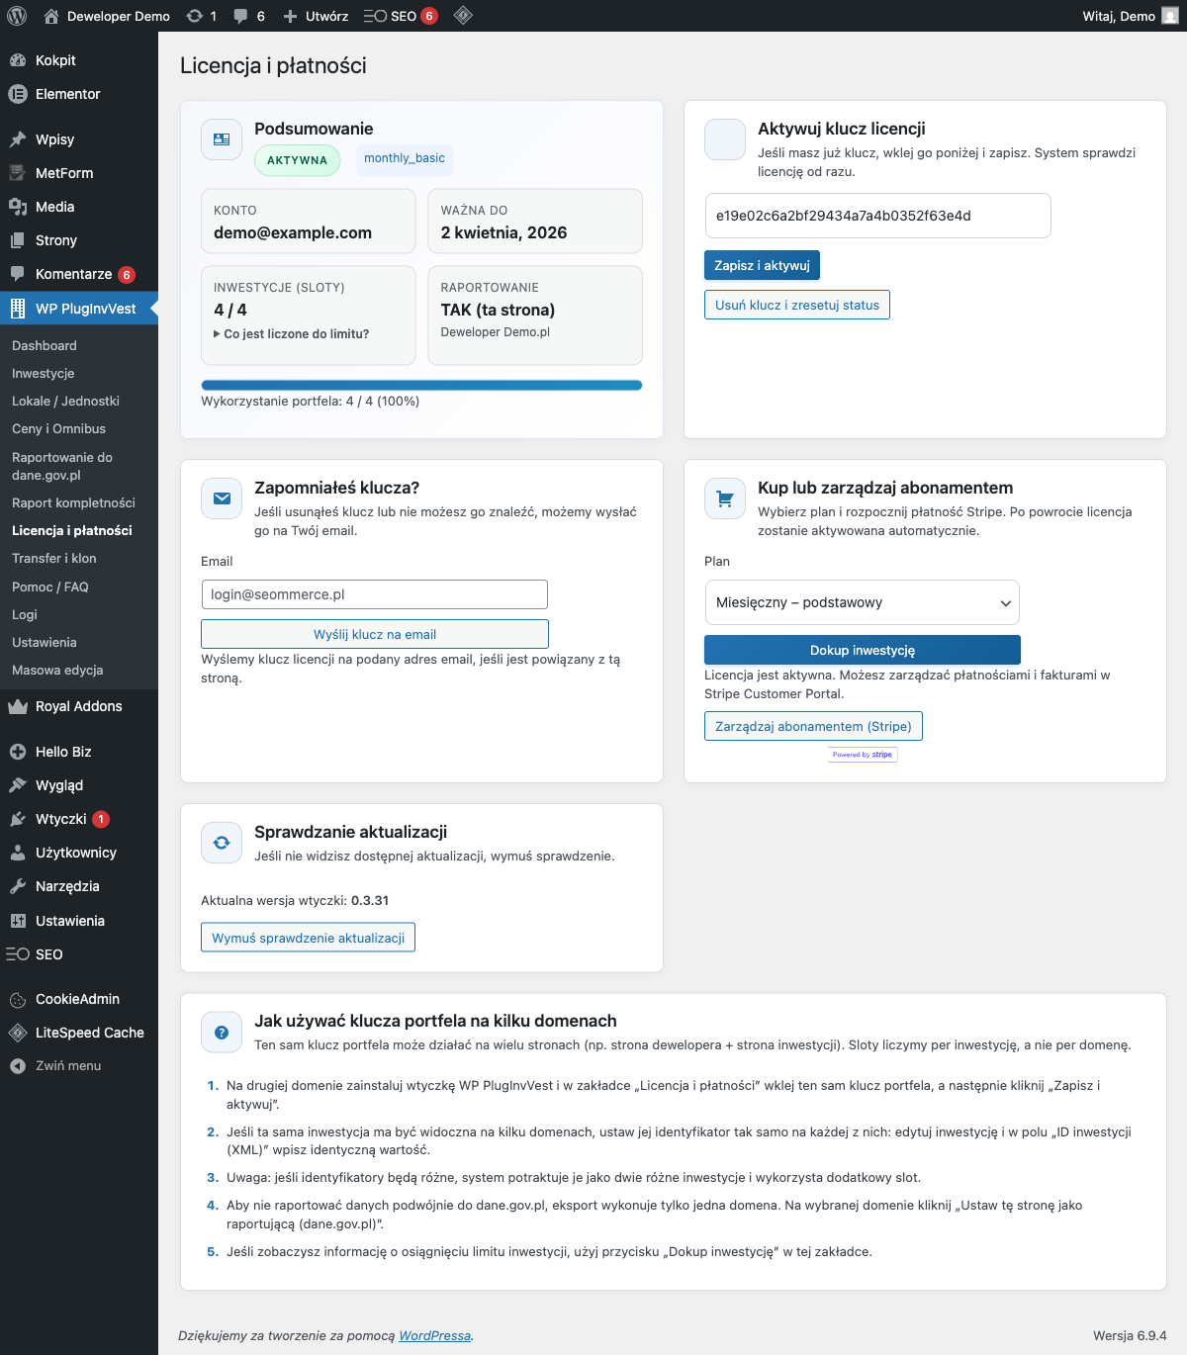Click the portfolio usage progress bar
Screen dimensions: 1187x1355
click(421, 386)
